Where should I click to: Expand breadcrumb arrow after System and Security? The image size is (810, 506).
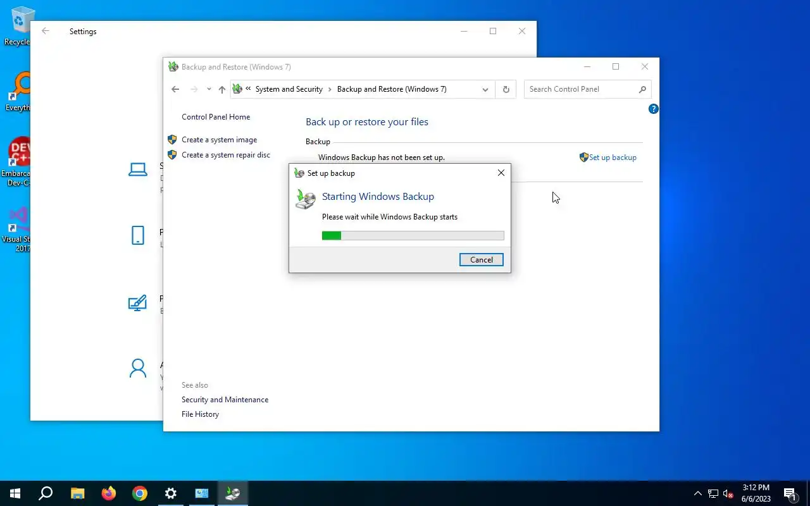(330, 89)
